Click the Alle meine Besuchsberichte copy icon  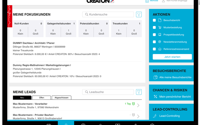click(155, 77)
